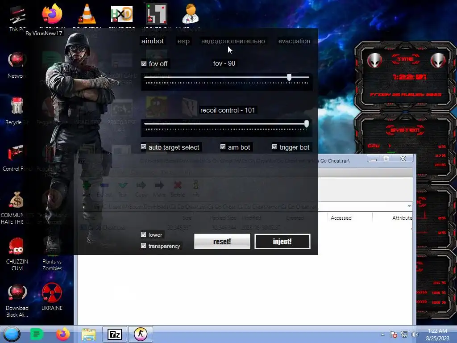
Task: Sort by Accessed column in 7-Zip
Action: pos(341,218)
